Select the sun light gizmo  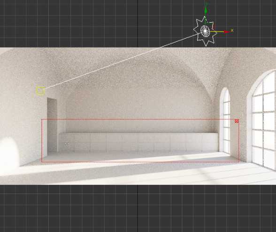coord(205,31)
